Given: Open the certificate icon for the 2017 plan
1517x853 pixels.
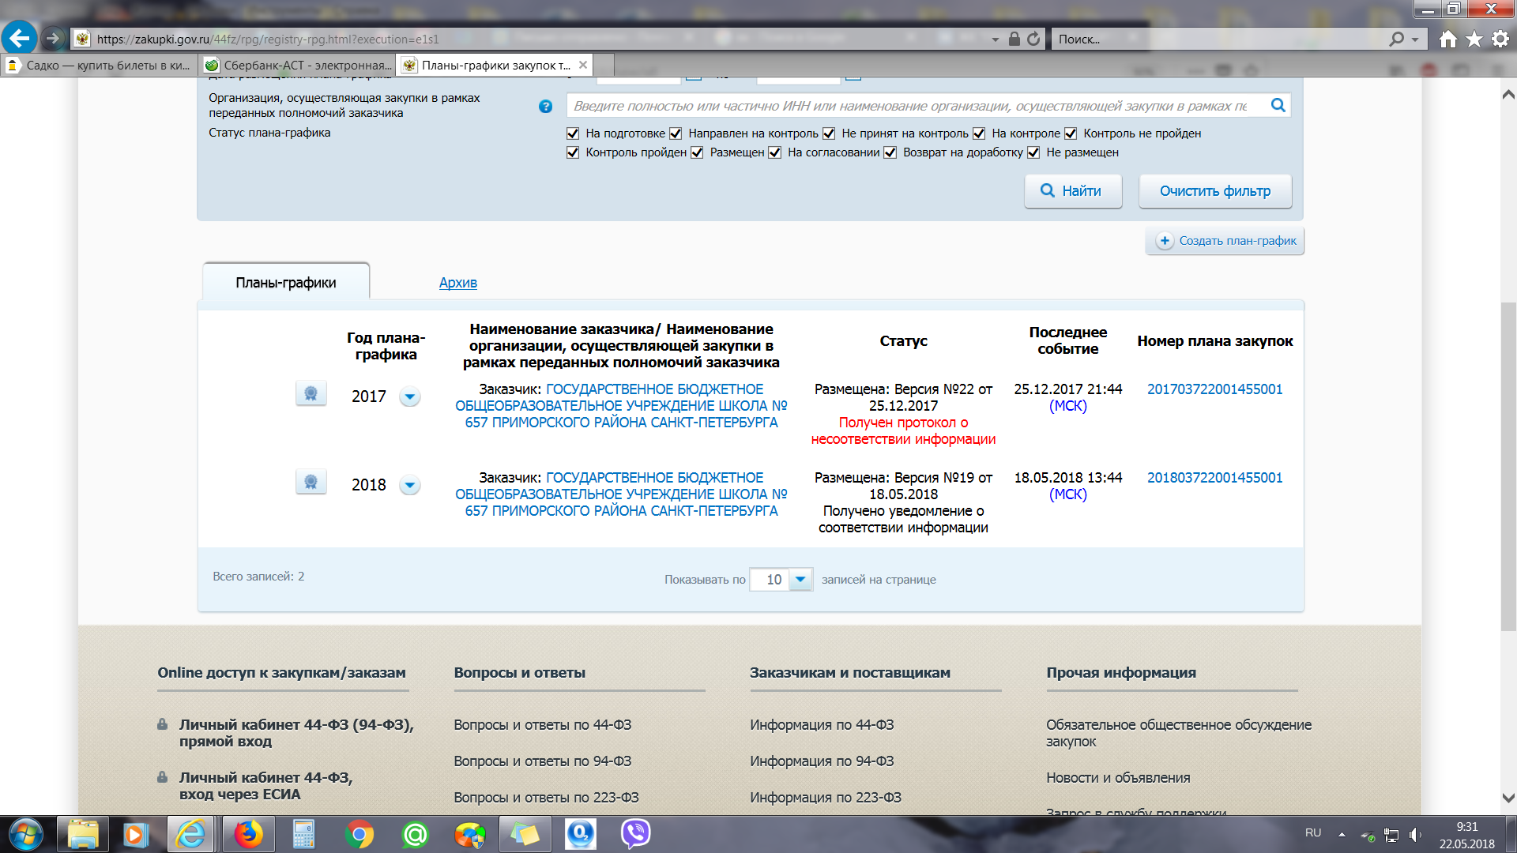Looking at the screenshot, I should pyautogui.click(x=311, y=393).
